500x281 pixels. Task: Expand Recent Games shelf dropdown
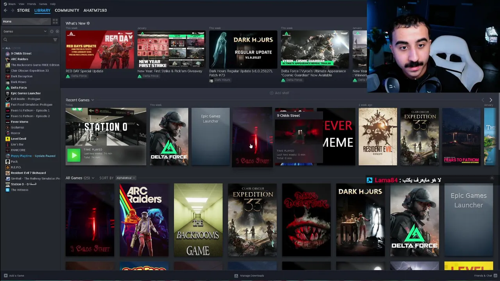click(93, 100)
